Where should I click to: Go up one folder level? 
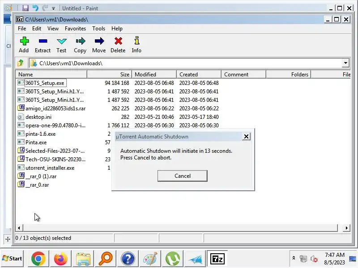tap(21, 63)
